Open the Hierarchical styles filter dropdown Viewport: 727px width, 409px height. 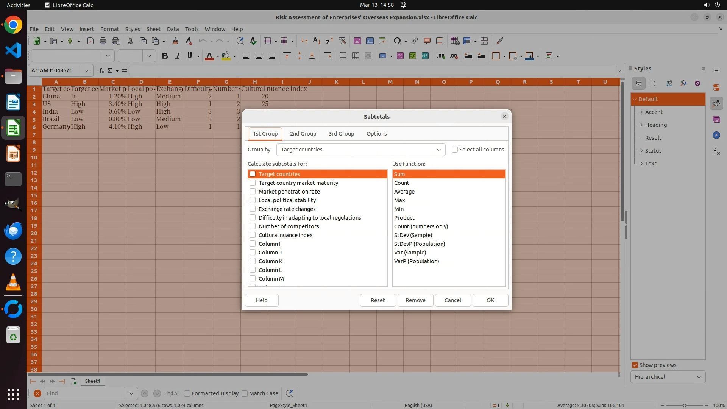click(668, 377)
